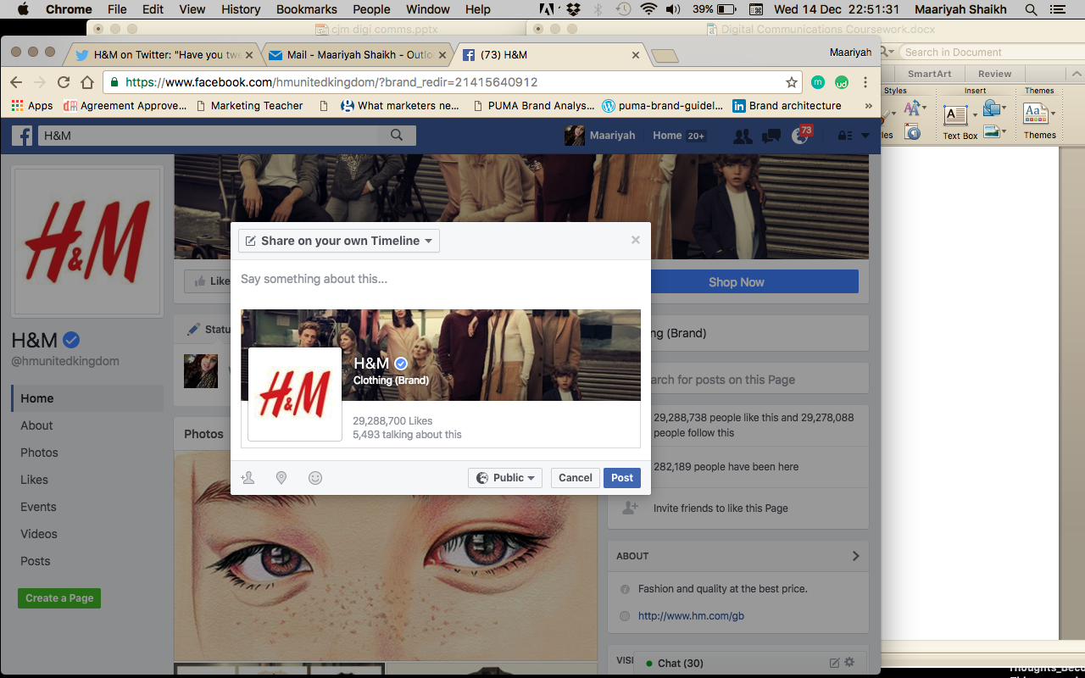This screenshot has height=678, width=1085.
Task: Click the add location pin icon
Action: (x=281, y=478)
